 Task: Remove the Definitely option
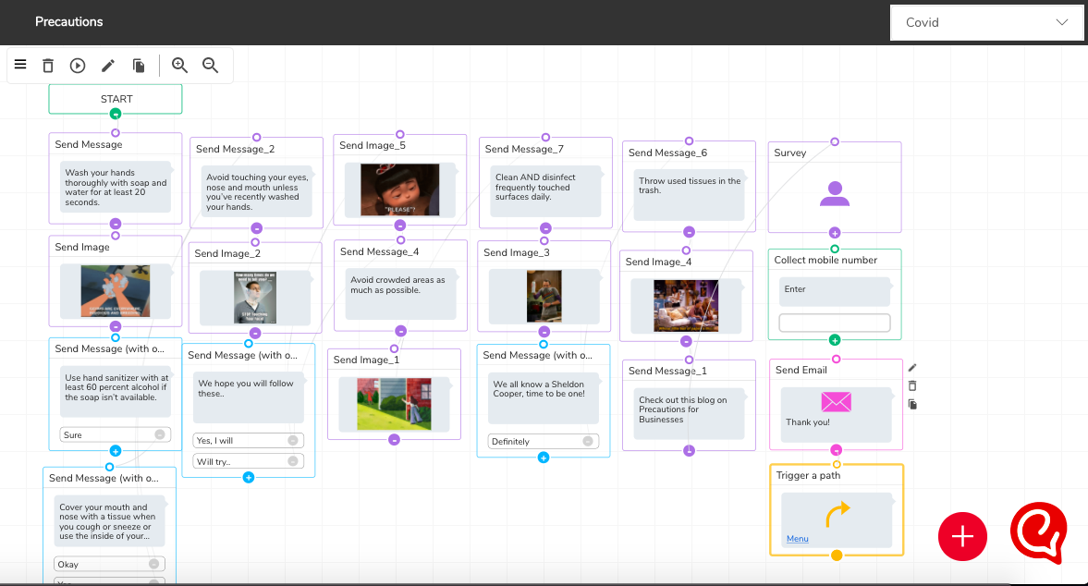click(x=588, y=441)
